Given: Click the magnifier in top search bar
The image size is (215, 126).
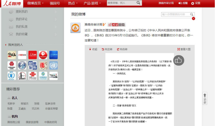Looking at the screenshot, I should point(138,3).
